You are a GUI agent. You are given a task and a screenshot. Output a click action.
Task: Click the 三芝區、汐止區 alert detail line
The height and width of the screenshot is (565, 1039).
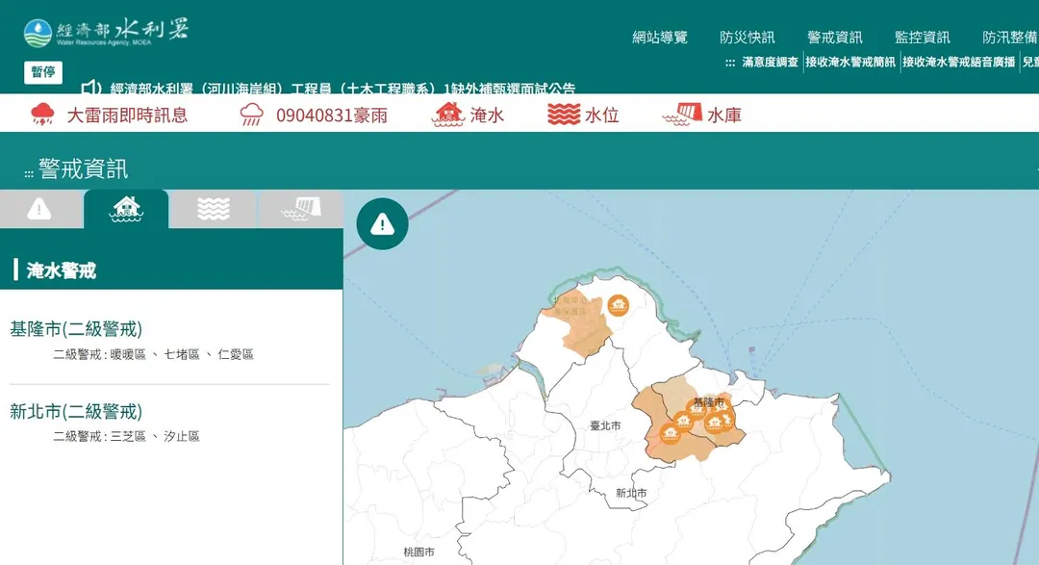click(127, 436)
